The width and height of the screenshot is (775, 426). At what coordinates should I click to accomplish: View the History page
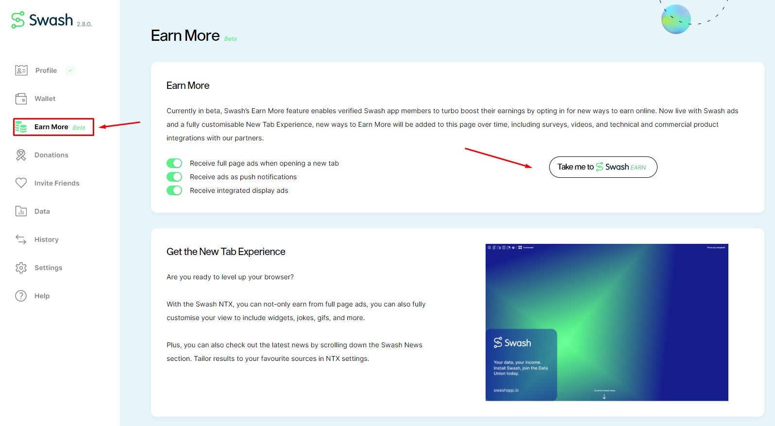tap(37, 239)
